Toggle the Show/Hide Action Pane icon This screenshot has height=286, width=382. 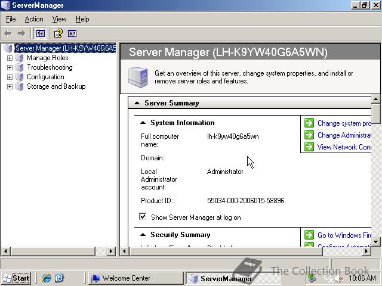coord(72,33)
